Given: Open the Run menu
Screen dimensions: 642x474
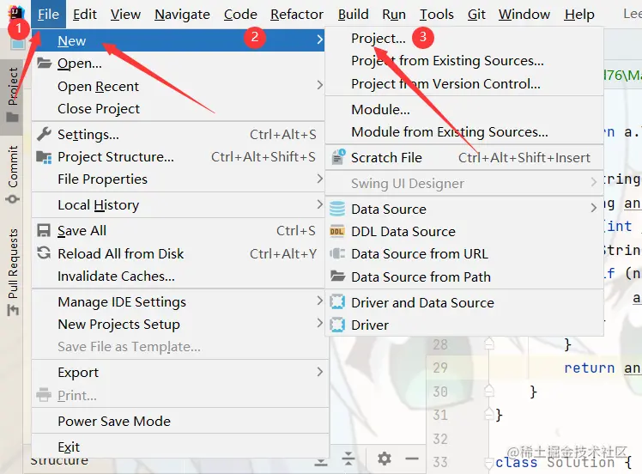Looking at the screenshot, I should (394, 15).
